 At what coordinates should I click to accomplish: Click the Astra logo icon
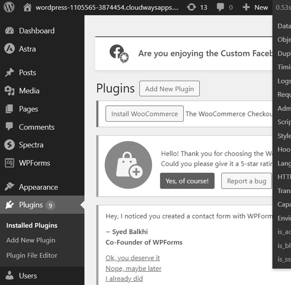pos(9,49)
